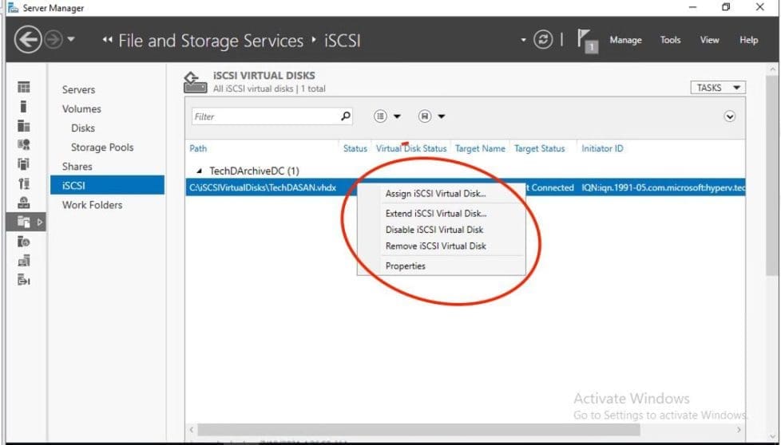Viewport: 781px width, 445px height.
Task: Open the saved queries dropdown
Action: 431,116
